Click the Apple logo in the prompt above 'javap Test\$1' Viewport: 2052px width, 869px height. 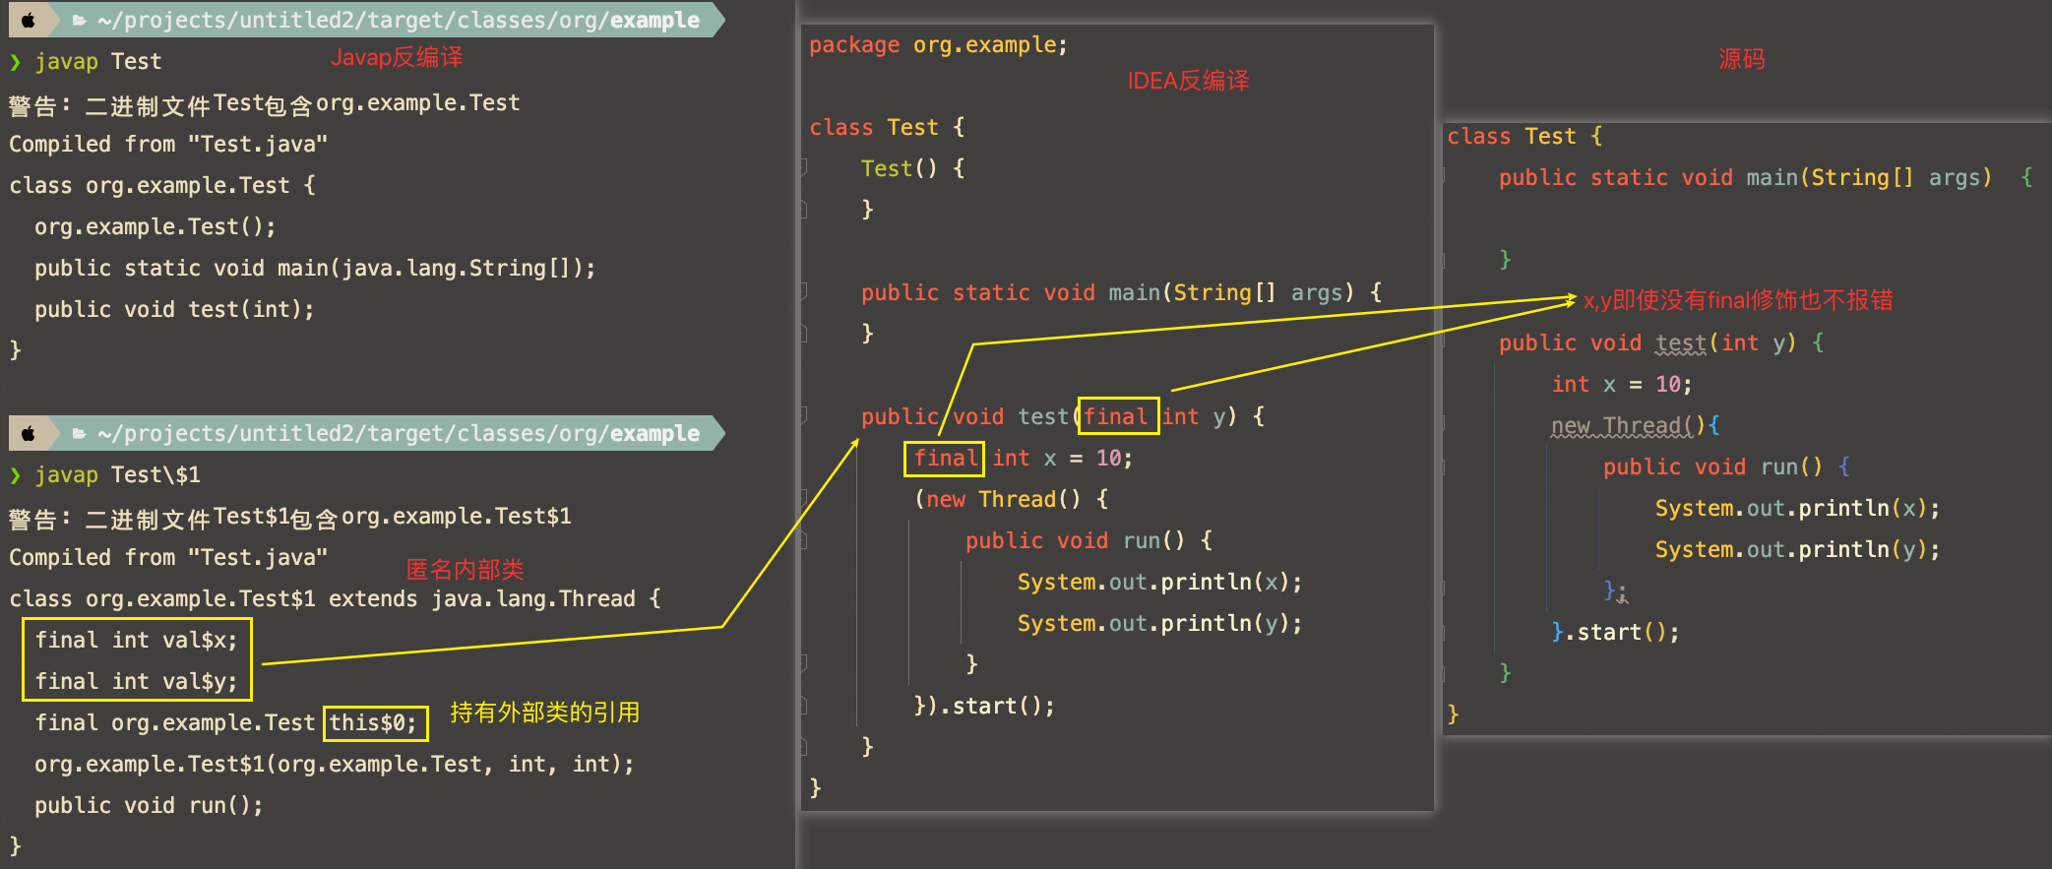[29, 433]
